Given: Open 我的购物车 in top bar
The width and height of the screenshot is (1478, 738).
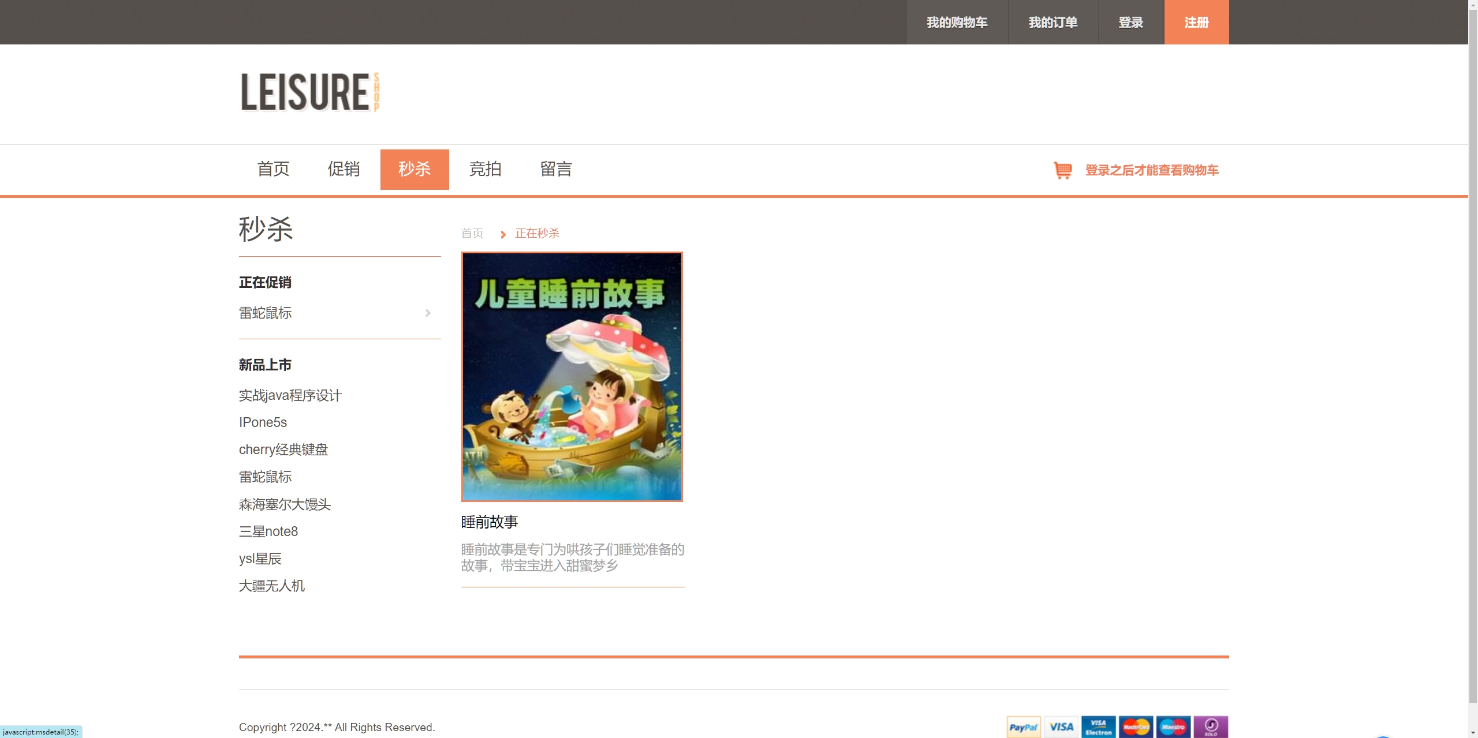Looking at the screenshot, I should coord(957,23).
